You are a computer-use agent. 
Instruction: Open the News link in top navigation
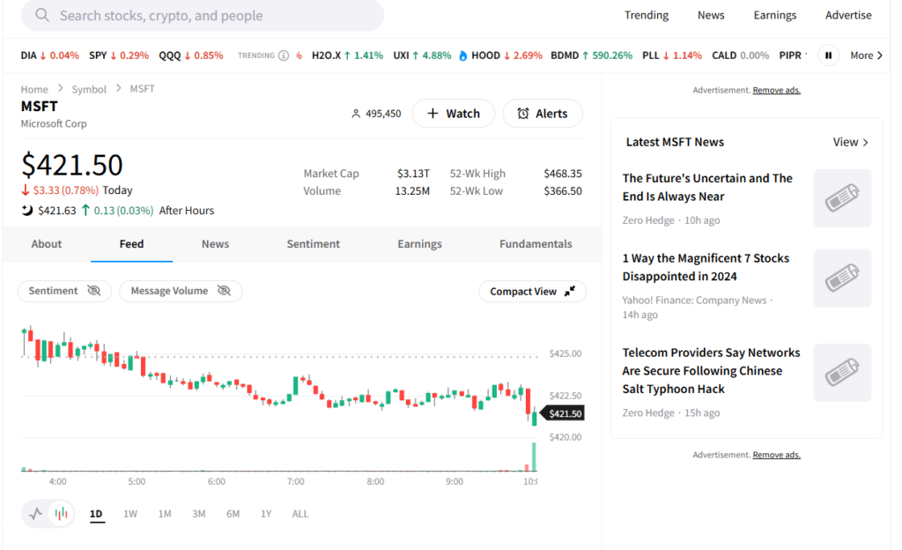(x=711, y=15)
